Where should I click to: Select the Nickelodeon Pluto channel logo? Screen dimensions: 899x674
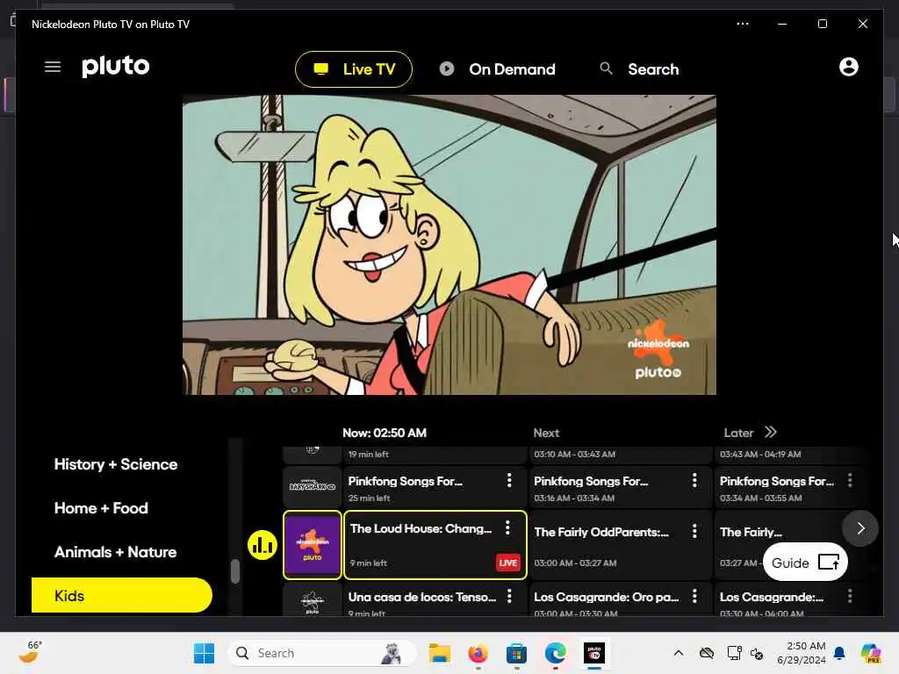[x=313, y=545]
